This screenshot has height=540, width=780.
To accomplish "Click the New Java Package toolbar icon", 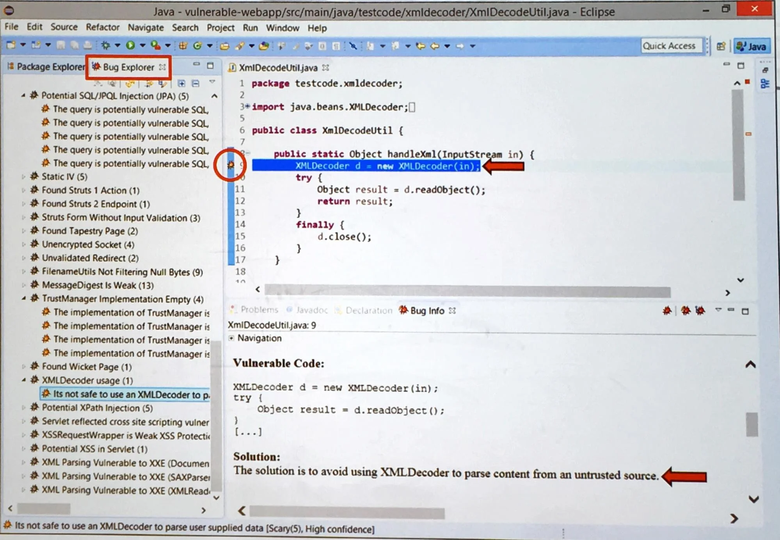I will (x=183, y=46).
